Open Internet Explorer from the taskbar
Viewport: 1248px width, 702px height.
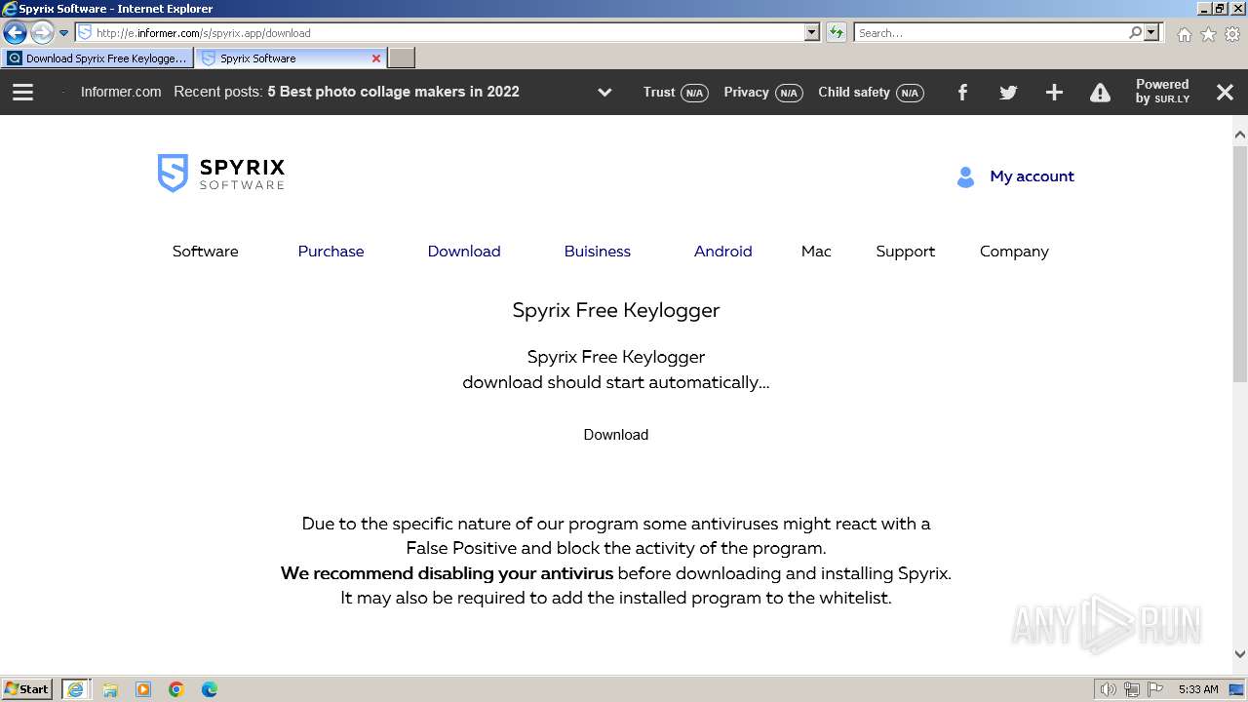(x=76, y=689)
